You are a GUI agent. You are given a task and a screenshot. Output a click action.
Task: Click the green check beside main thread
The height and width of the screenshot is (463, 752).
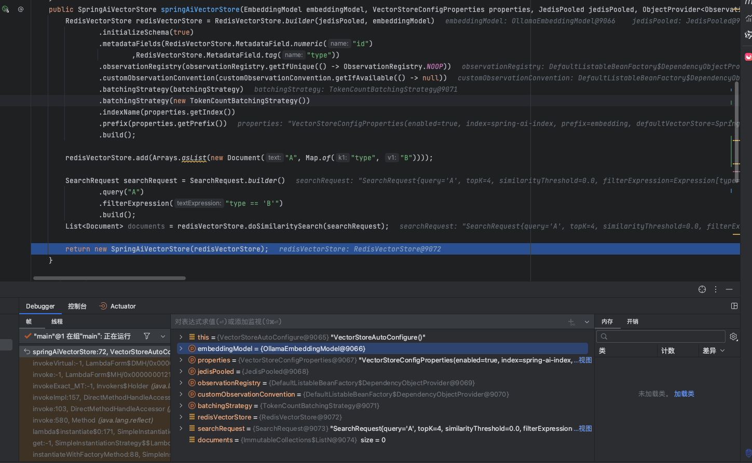[28, 336]
